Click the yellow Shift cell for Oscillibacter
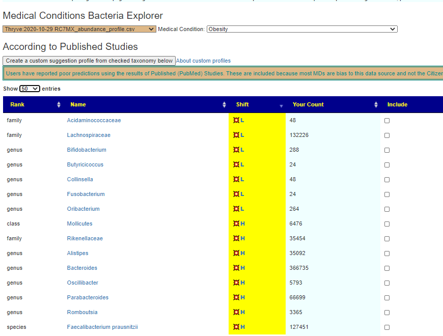 pyautogui.click(x=257, y=283)
